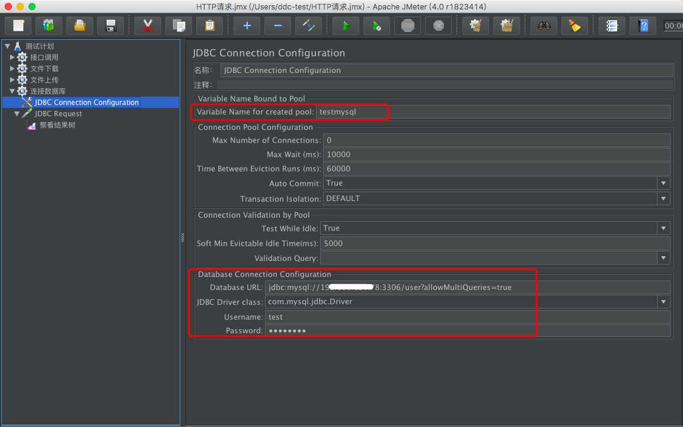The height and width of the screenshot is (427, 683).
Task: Click the 名称 name input field
Action: (x=447, y=70)
